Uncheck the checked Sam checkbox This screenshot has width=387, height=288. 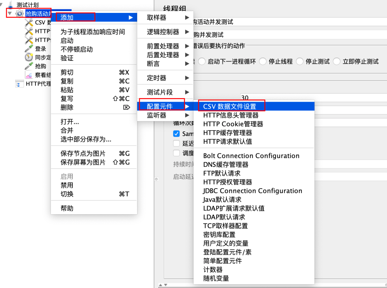click(x=176, y=134)
